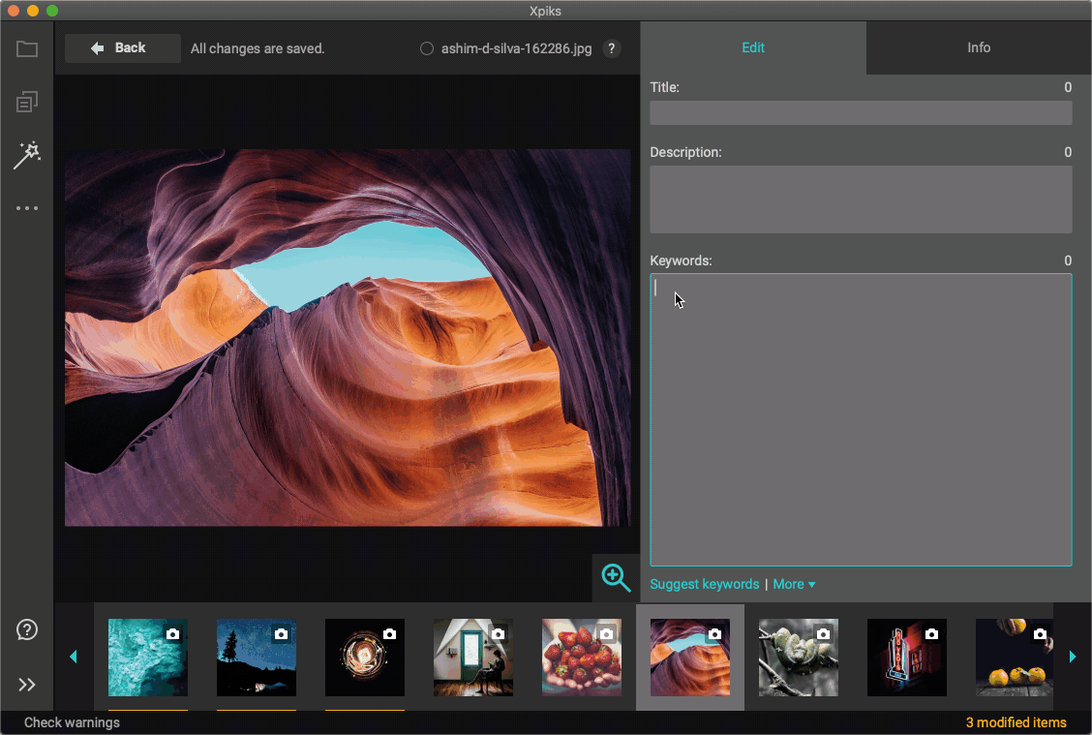Select the Edit tab

point(753,47)
